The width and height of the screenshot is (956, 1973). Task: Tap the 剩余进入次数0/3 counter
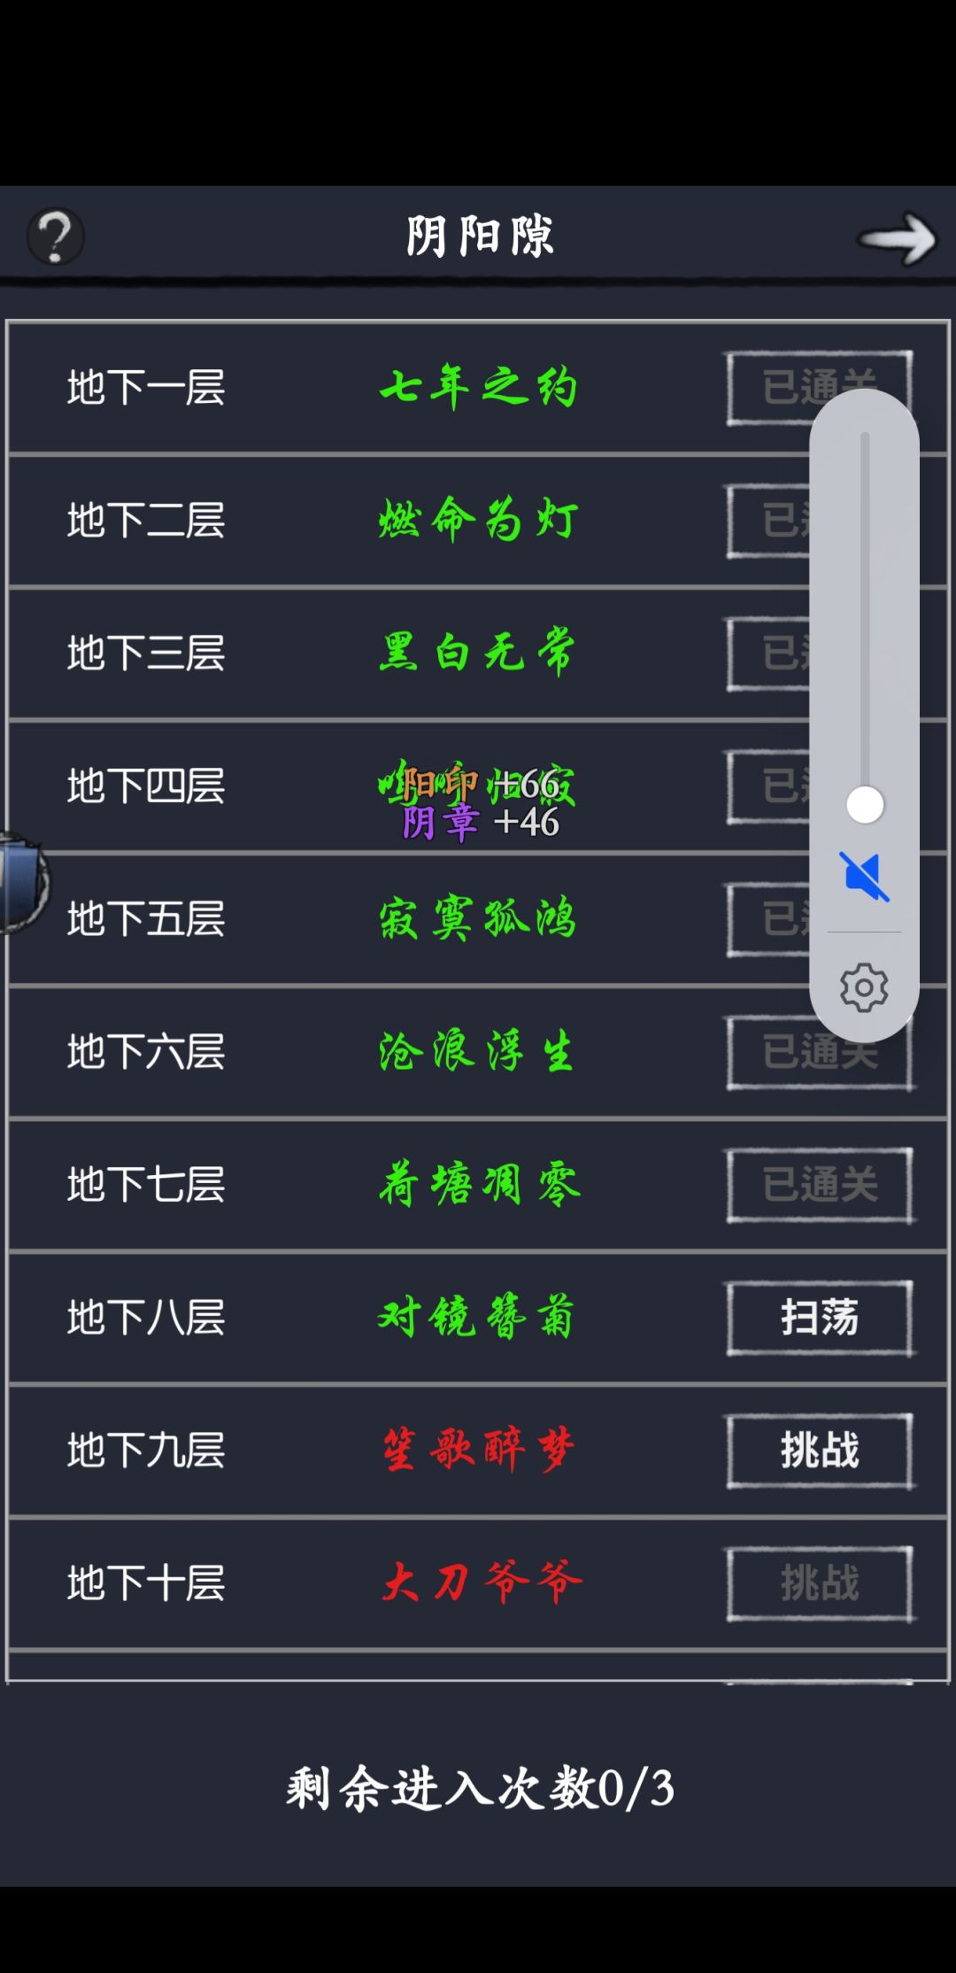[480, 1788]
